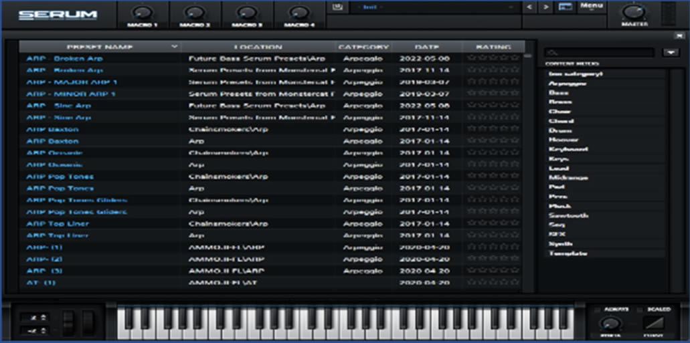Filter presets by Synth category

click(x=604, y=243)
